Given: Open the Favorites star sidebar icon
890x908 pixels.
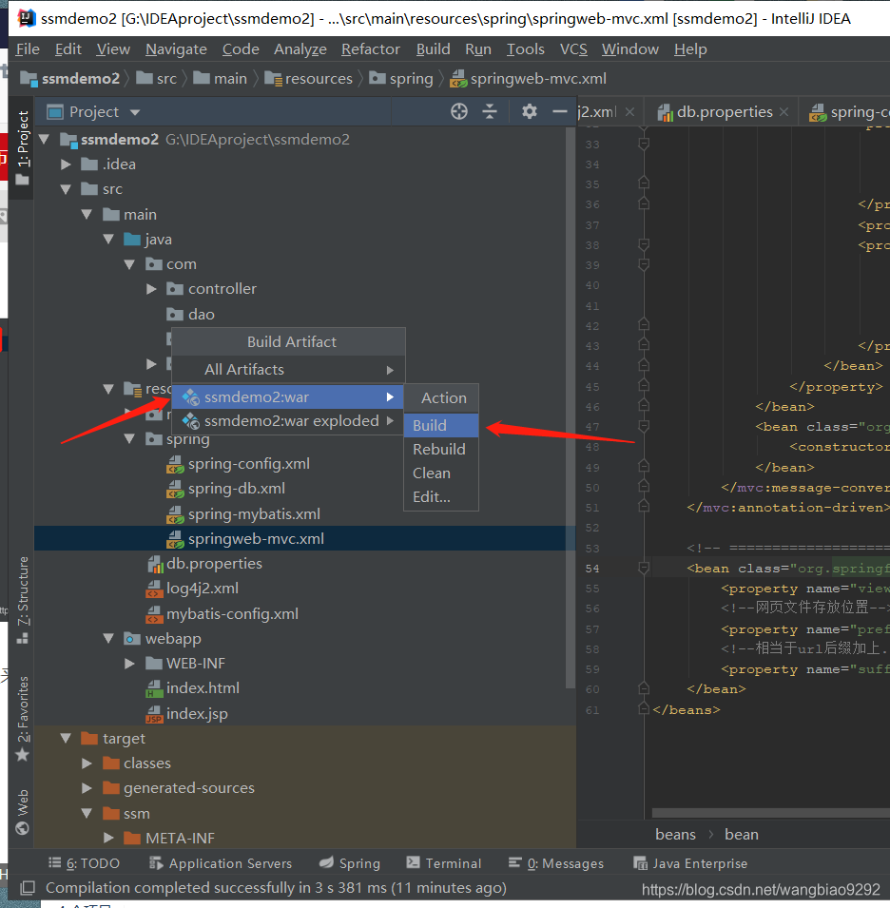Looking at the screenshot, I should pos(23,755).
